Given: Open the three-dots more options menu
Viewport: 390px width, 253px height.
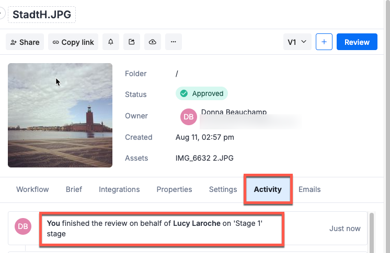Looking at the screenshot, I should 174,42.
